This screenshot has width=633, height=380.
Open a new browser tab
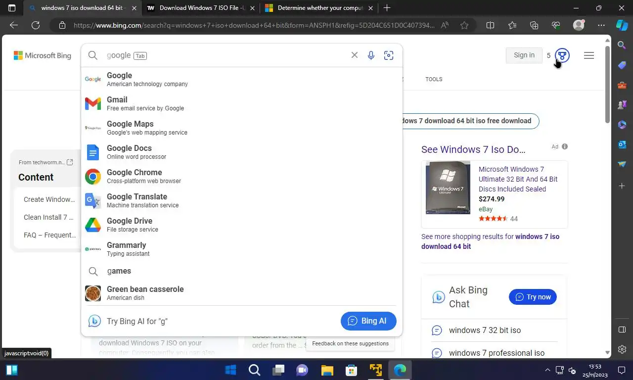(387, 8)
